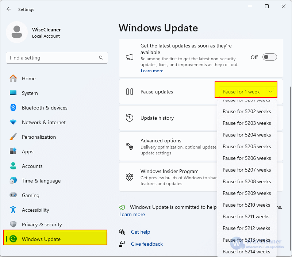Click the Get help headset icon
This screenshot has width=292, height=257.
point(122,232)
